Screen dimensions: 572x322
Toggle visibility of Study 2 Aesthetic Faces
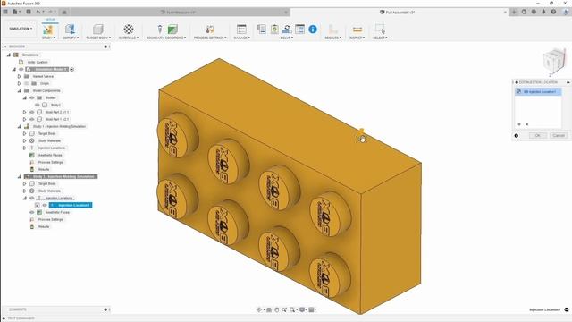(32, 212)
